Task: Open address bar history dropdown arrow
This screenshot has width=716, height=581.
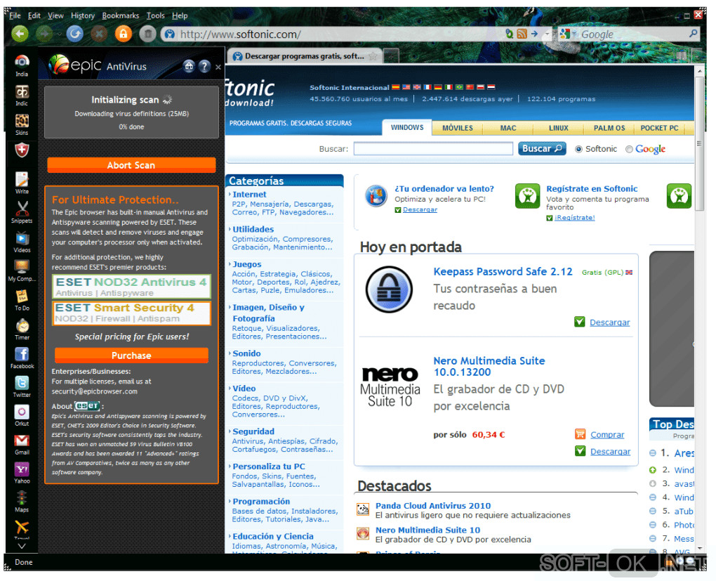Action: [547, 34]
